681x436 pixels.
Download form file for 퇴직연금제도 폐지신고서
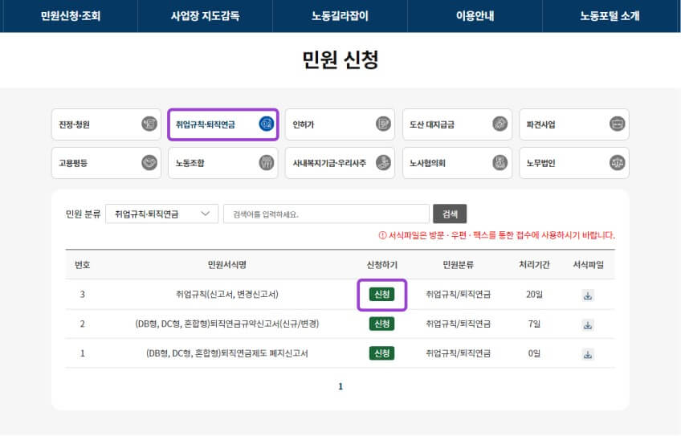588,353
